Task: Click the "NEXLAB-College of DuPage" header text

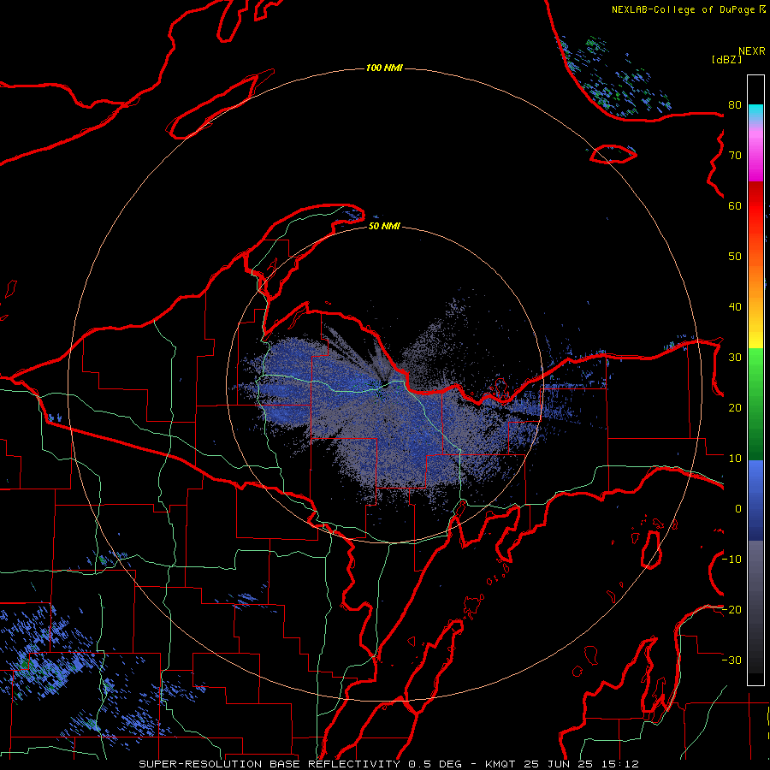Action: click(684, 9)
